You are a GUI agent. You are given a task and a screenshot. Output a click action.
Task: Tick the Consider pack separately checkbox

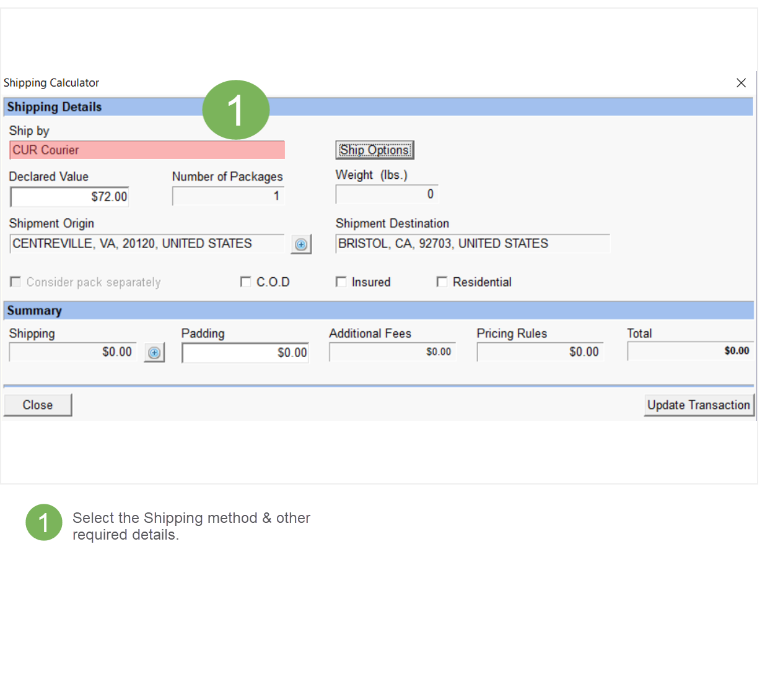tap(15, 282)
